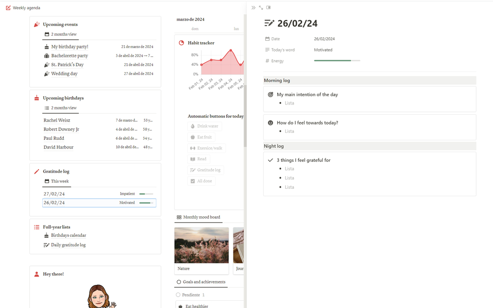Viewport: 493px width, 308px height.
Task: Open 26/02/24 entry in full page
Action: pos(261,7)
